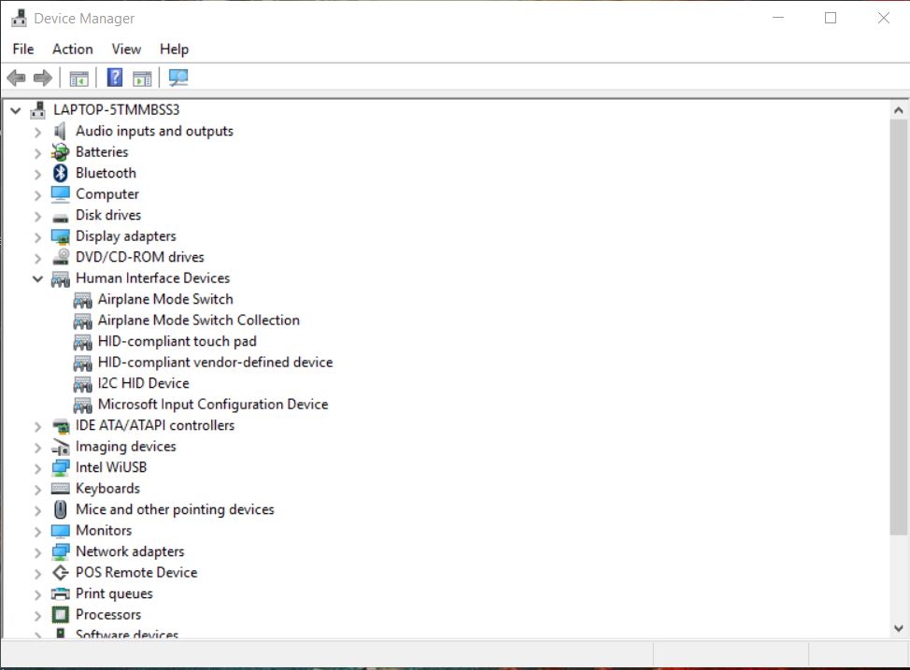Screen dimensions: 910x670
Task: Select Microsoft Input Configuration Device
Action: pyautogui.click(x=213, y=405)
